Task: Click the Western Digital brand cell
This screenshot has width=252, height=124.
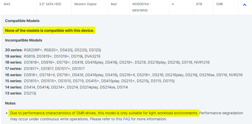Action: click(x=85, y=4)
